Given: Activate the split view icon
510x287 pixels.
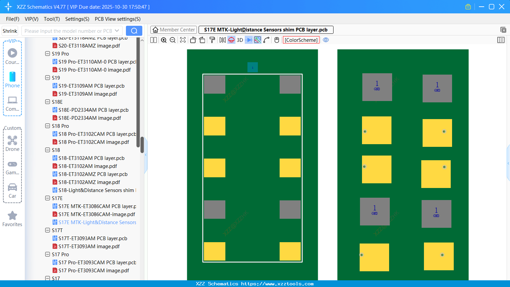Looking at the screenshot, I should click(153, 40).
